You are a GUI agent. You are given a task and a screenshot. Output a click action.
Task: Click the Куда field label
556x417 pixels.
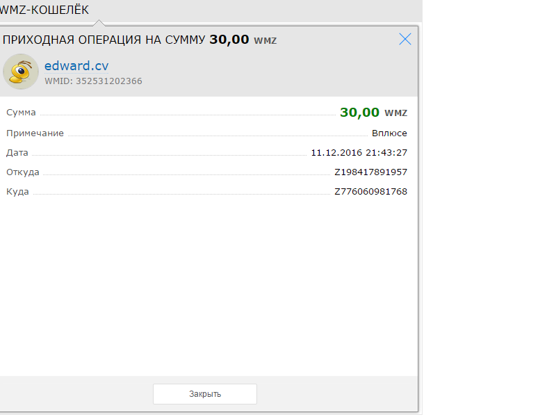pyautogui.click(x=18, y=192)
